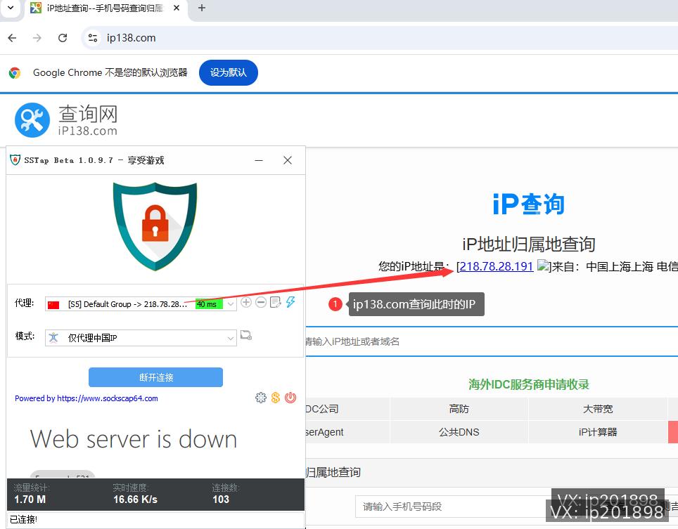Click the 实时速度 16.66 K/s value

pos(135,499)
